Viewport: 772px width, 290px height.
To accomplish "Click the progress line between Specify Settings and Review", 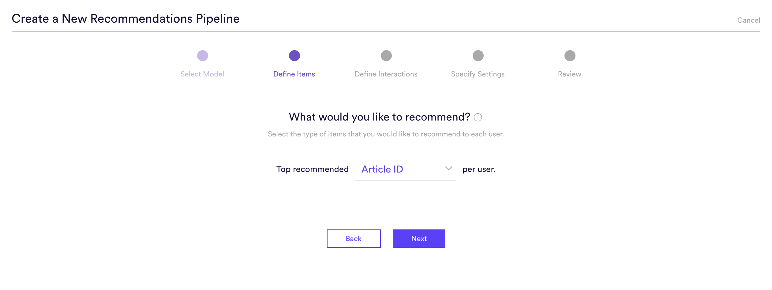I will pos(524,56).
